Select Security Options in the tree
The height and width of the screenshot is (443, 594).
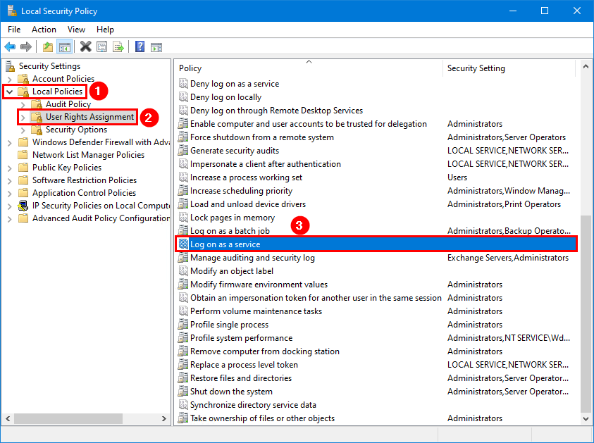pos(76,130)
